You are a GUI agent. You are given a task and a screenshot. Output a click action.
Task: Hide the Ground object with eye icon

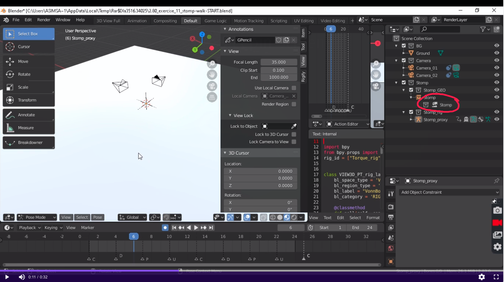point(497,53)
